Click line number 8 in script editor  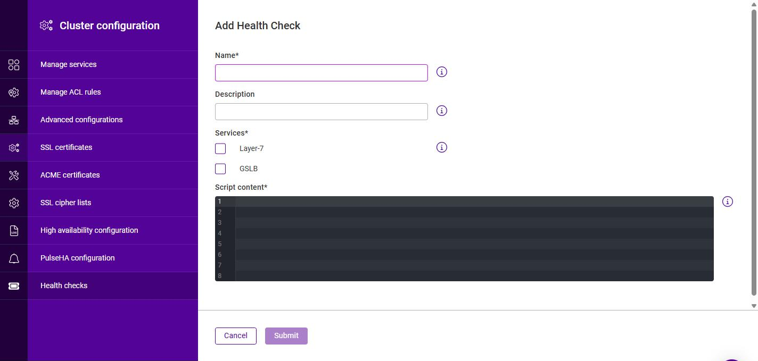pyautogui.click(x=219, y=276)
